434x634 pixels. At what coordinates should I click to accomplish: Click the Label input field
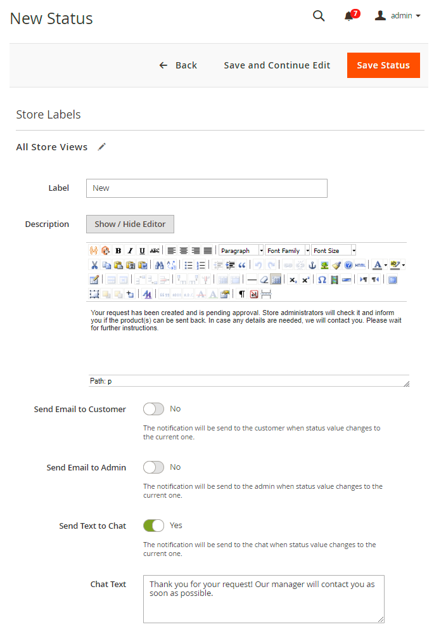[207, 188]
